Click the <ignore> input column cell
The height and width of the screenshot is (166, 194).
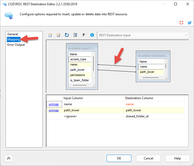coord(93,116)
